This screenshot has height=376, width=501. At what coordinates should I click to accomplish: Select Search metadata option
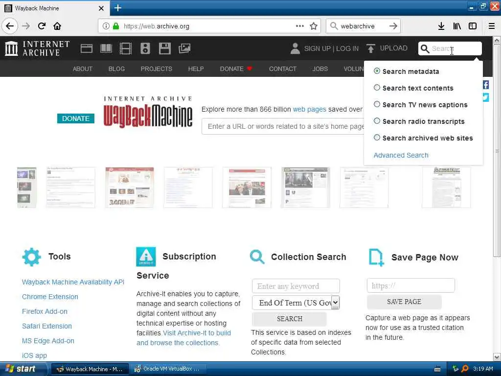pos(377,71)
